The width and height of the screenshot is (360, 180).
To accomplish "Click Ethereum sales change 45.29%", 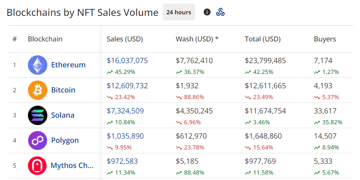I will 121,72.
